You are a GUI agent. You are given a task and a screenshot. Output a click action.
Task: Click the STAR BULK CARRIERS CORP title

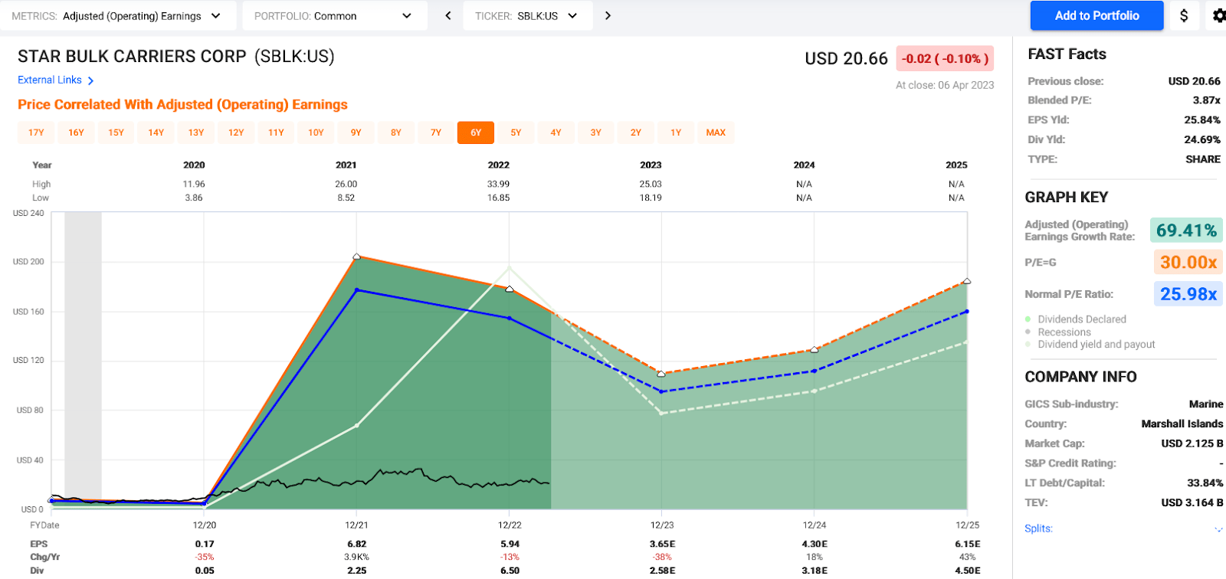132,57
